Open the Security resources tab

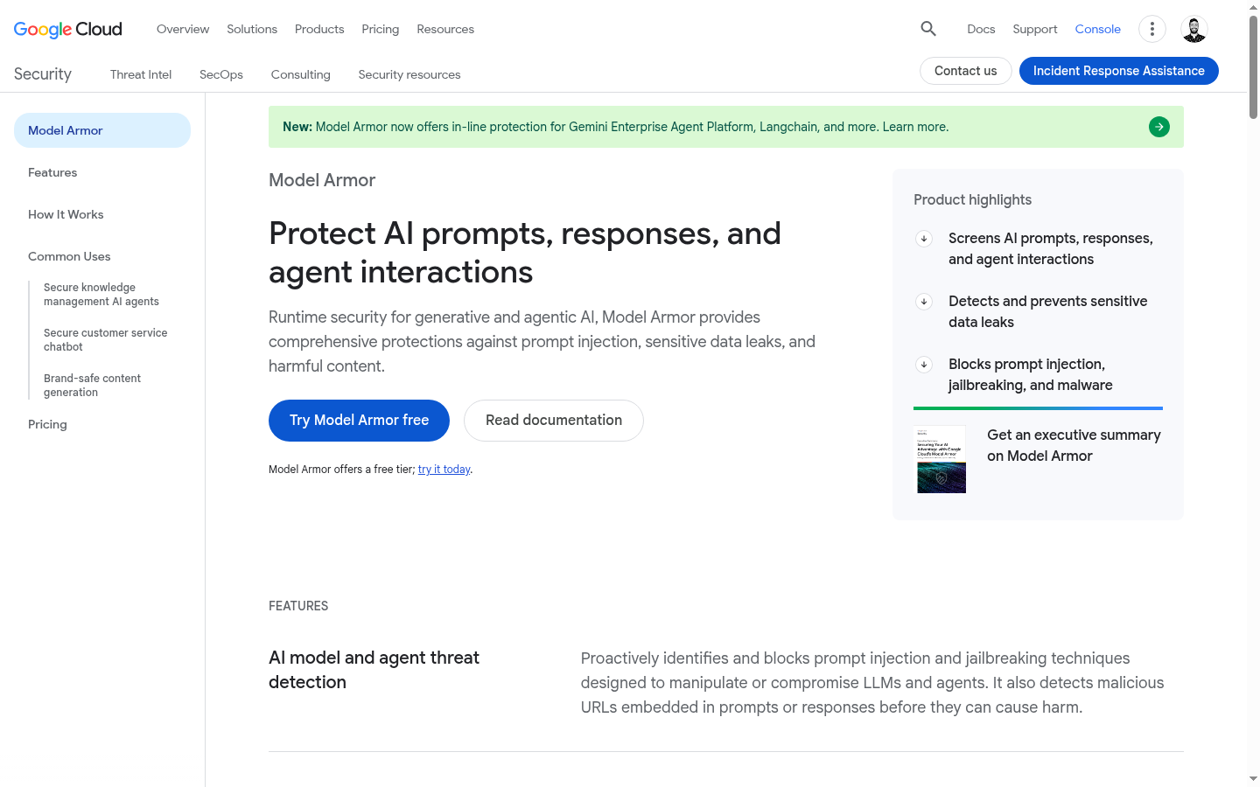tap(409, 74)
